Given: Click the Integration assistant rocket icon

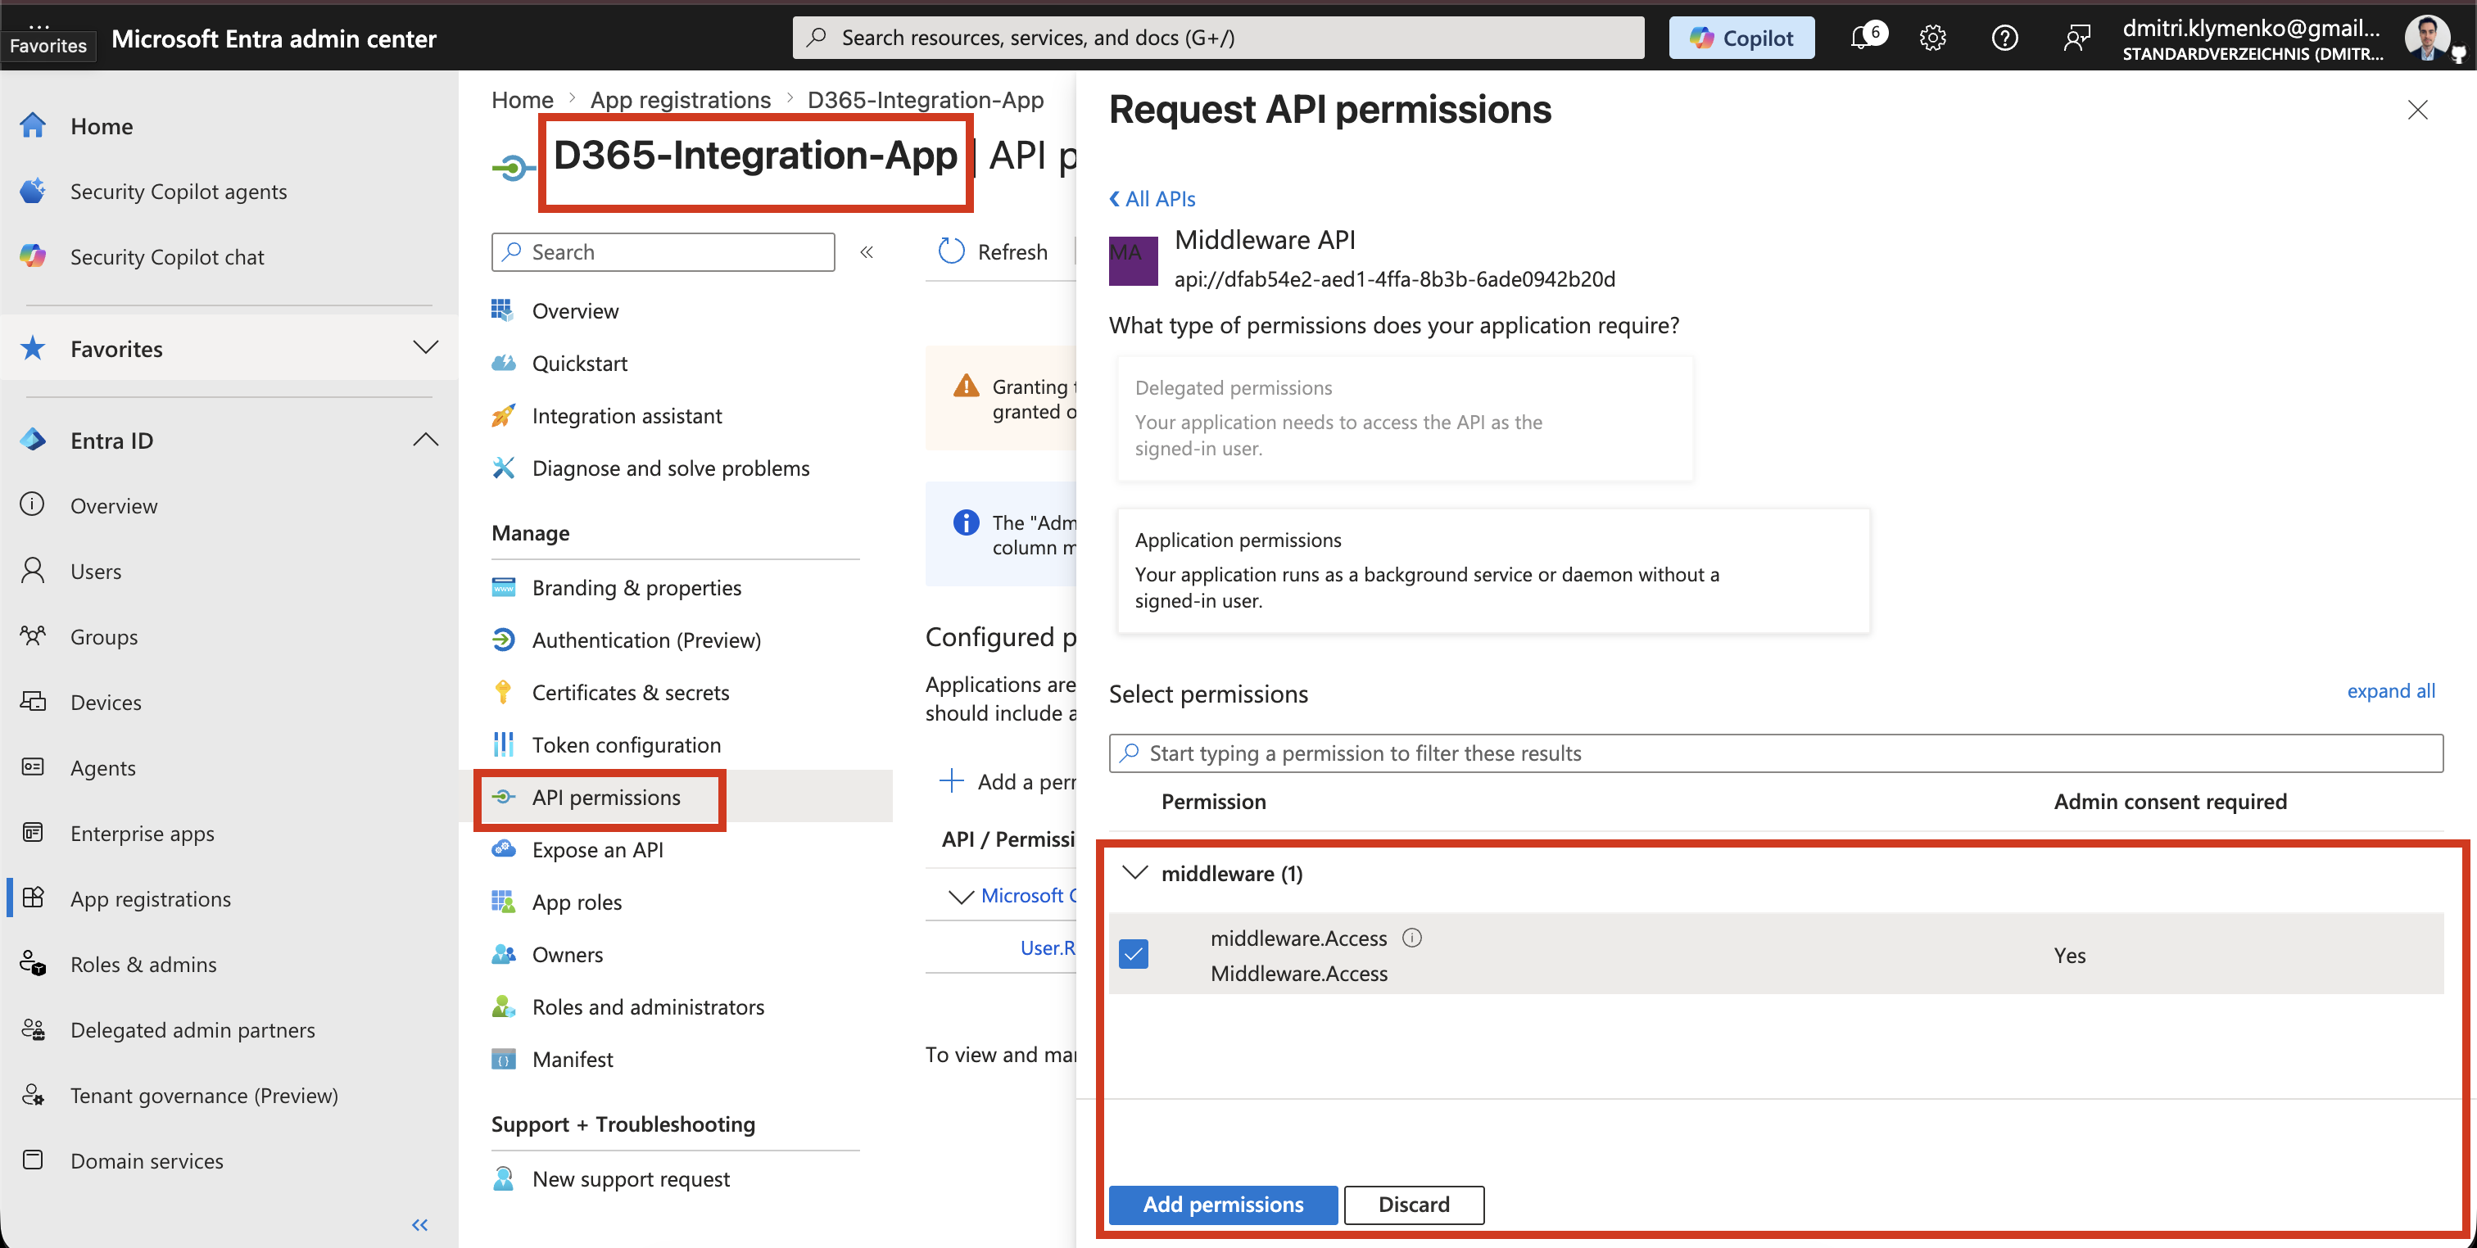Looking at the screenshot, I should pyautogui.click(x=503, y=415).
